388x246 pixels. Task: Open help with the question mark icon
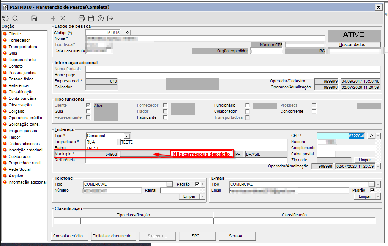point(101,18)
